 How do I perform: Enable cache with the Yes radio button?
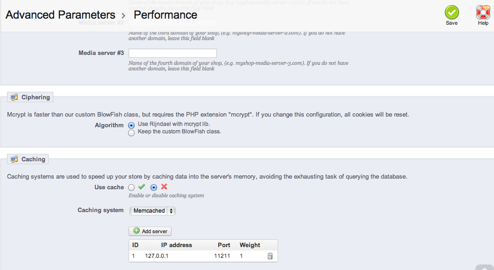coord(131,187)
